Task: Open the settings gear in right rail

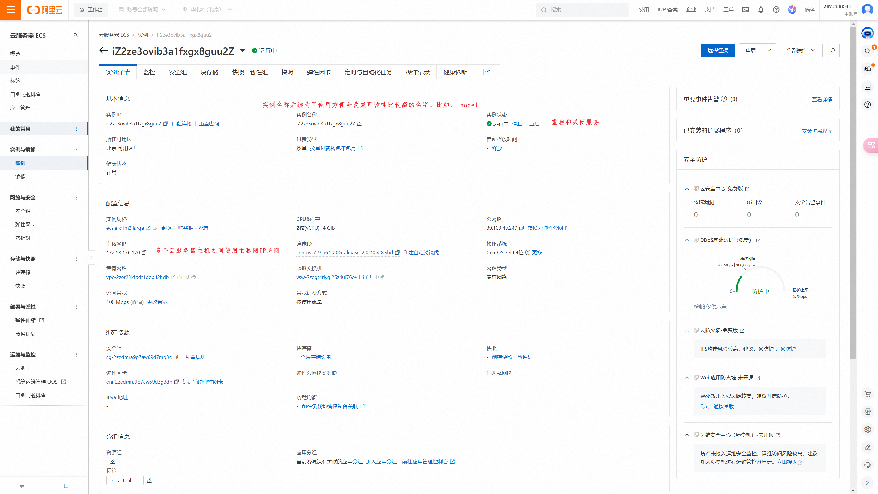Action: click(x=868, y=430)
